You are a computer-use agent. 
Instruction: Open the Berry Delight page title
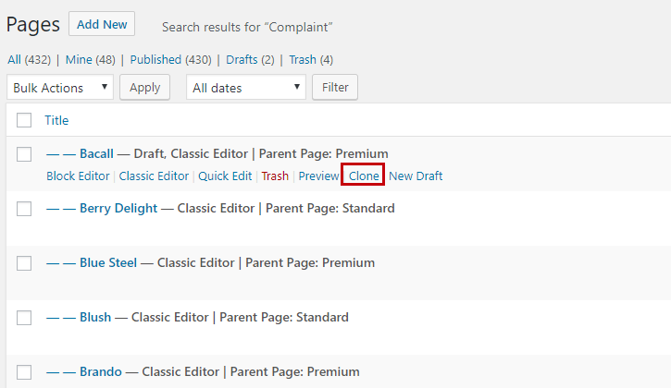click(x=118, y=208)
